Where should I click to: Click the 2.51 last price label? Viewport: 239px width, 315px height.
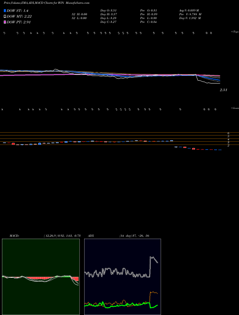click(223, 90)
